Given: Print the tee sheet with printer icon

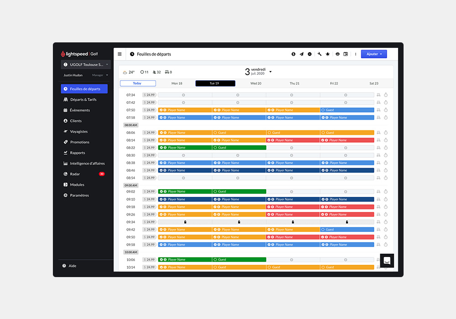Looking at the screenshot, I should [337, 54].
